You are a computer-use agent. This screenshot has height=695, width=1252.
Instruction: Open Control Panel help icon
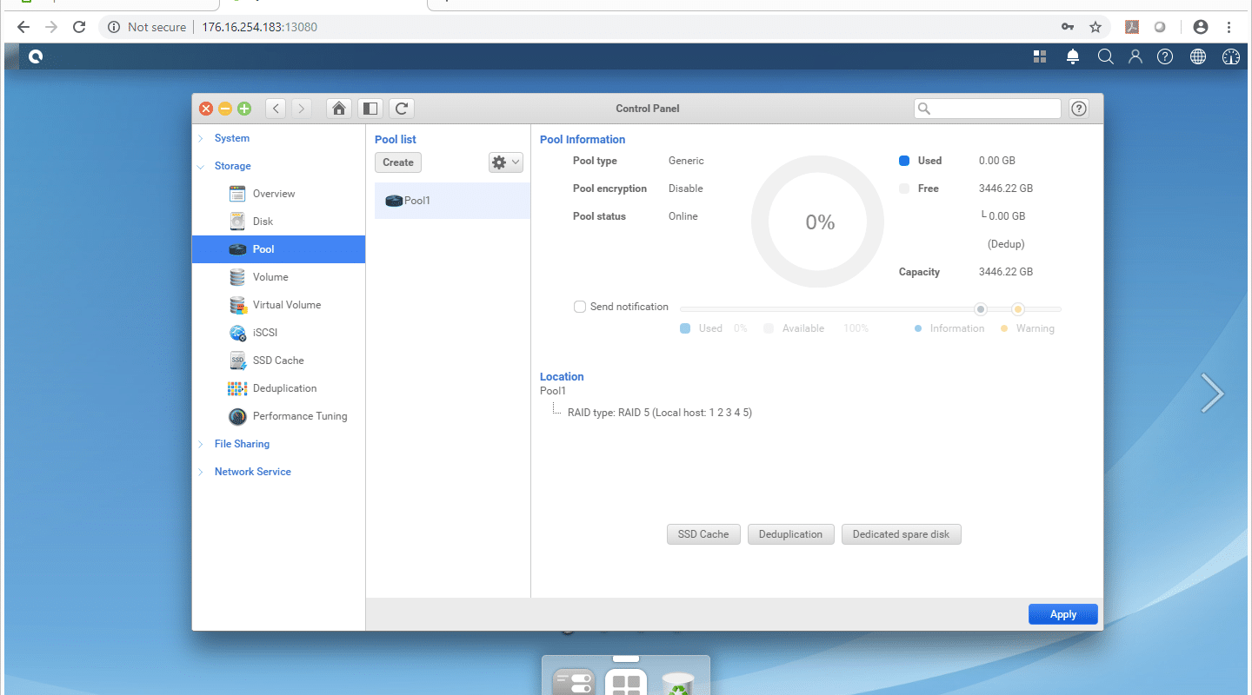point(1079,109)
